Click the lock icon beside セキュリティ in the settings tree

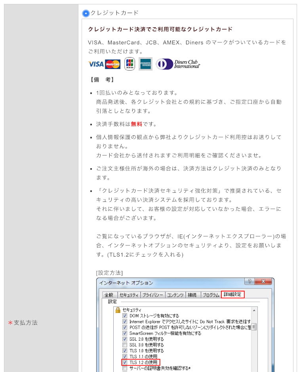pyautogui.click(x=118, y=310)
